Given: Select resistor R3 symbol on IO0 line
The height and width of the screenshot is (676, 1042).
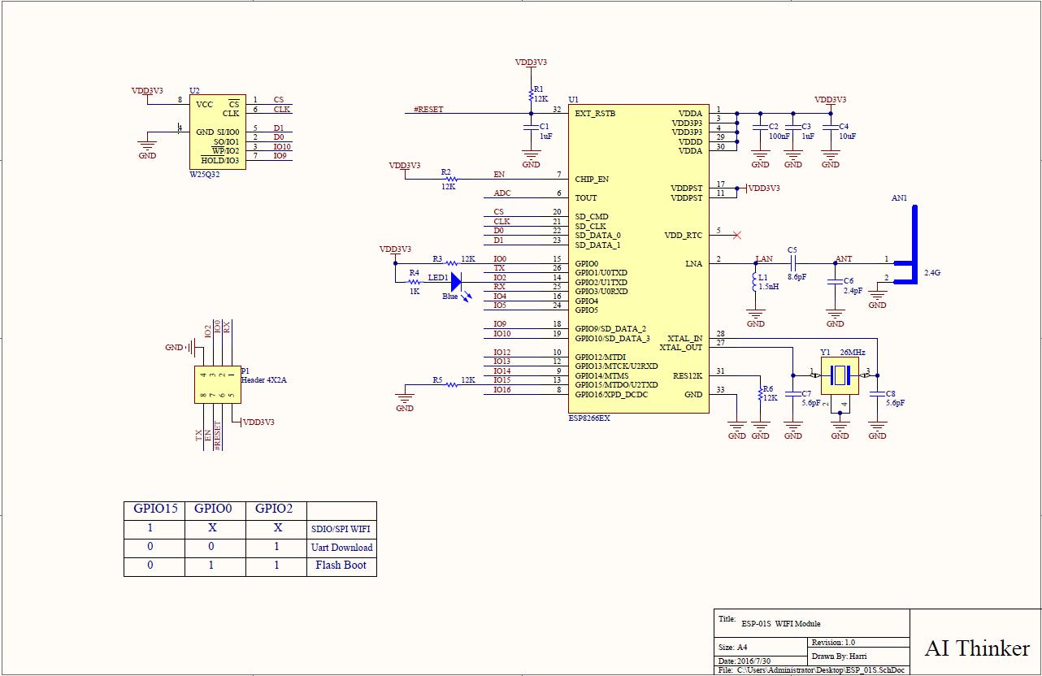Looking at the screenshot, I should (x=451, y=263).
